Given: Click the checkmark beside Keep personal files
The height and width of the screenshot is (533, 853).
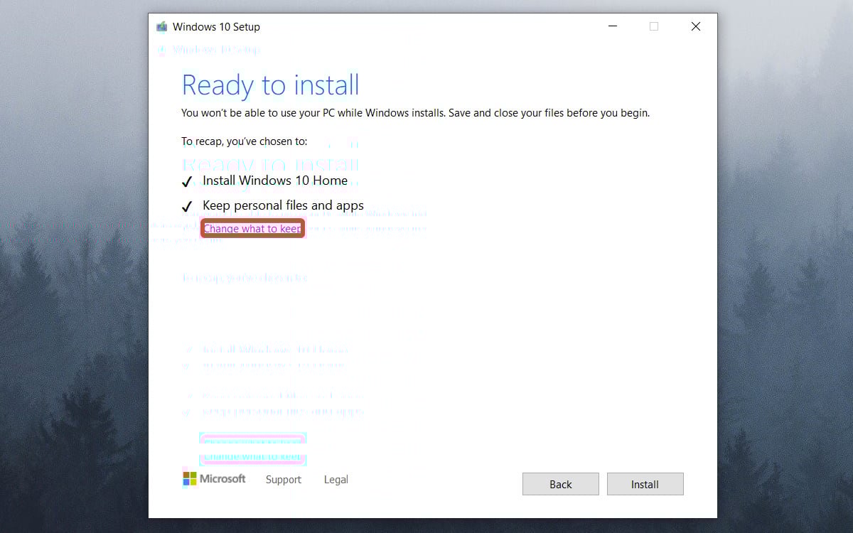Looking at the screenshot, I should [187, 207].
